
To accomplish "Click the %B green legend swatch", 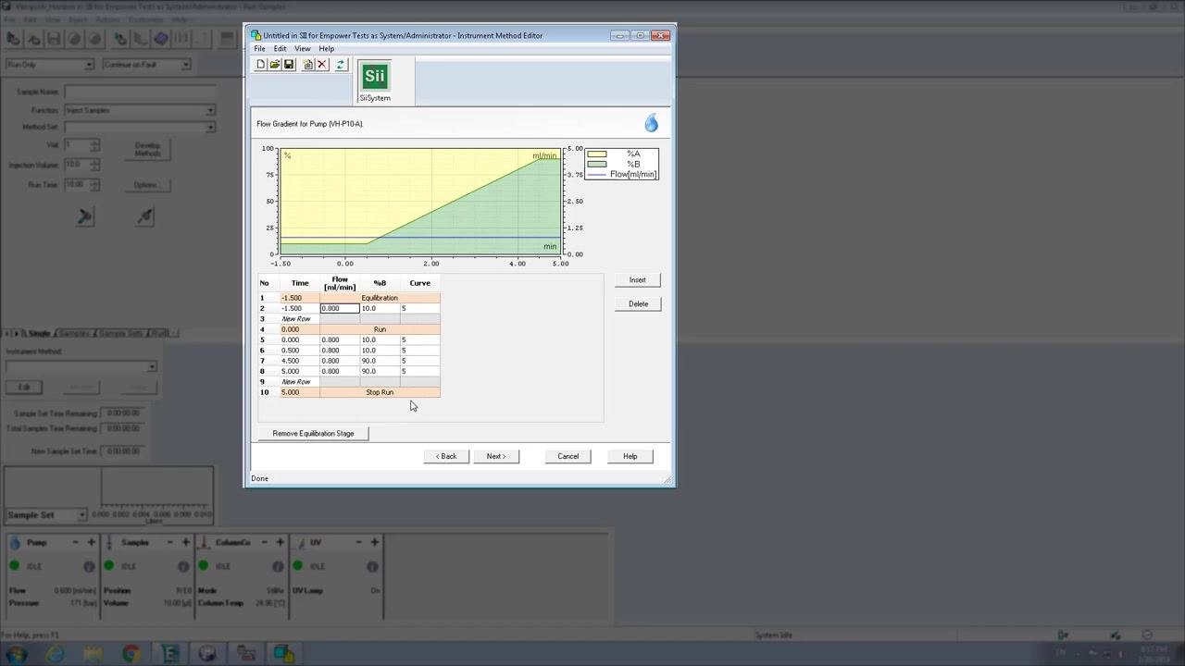I will click(596, 165).
